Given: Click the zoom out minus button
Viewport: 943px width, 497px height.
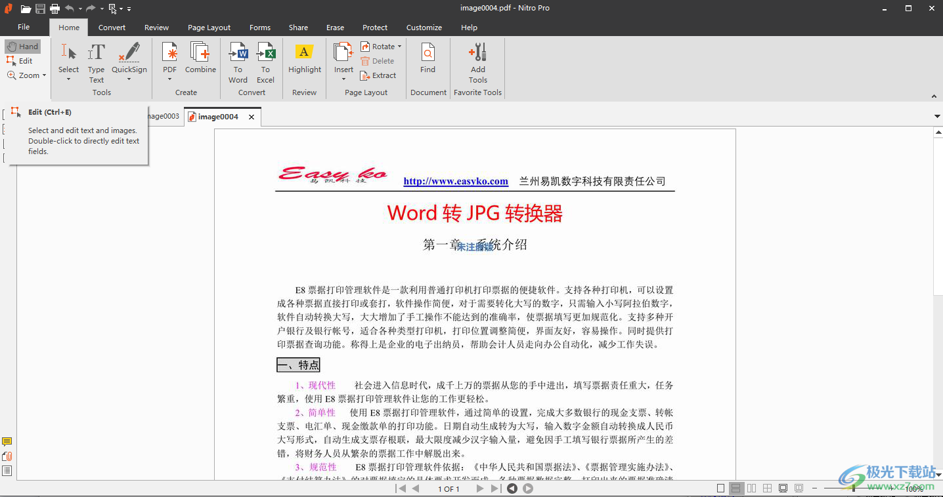Looking at the screenshot, I should pyautogui.click(x=814, y=488).
